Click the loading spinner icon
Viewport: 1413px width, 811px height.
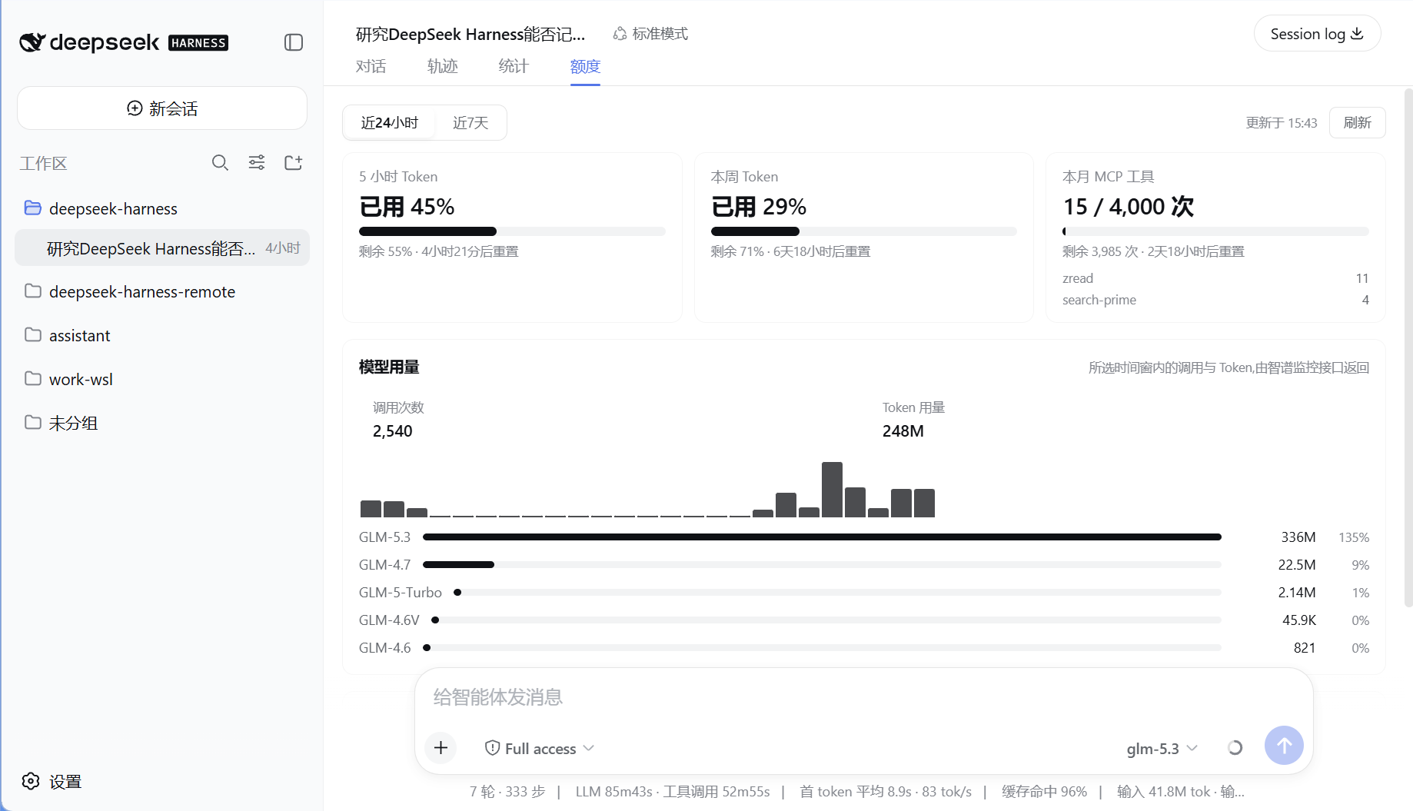[x=1235, y=747]
